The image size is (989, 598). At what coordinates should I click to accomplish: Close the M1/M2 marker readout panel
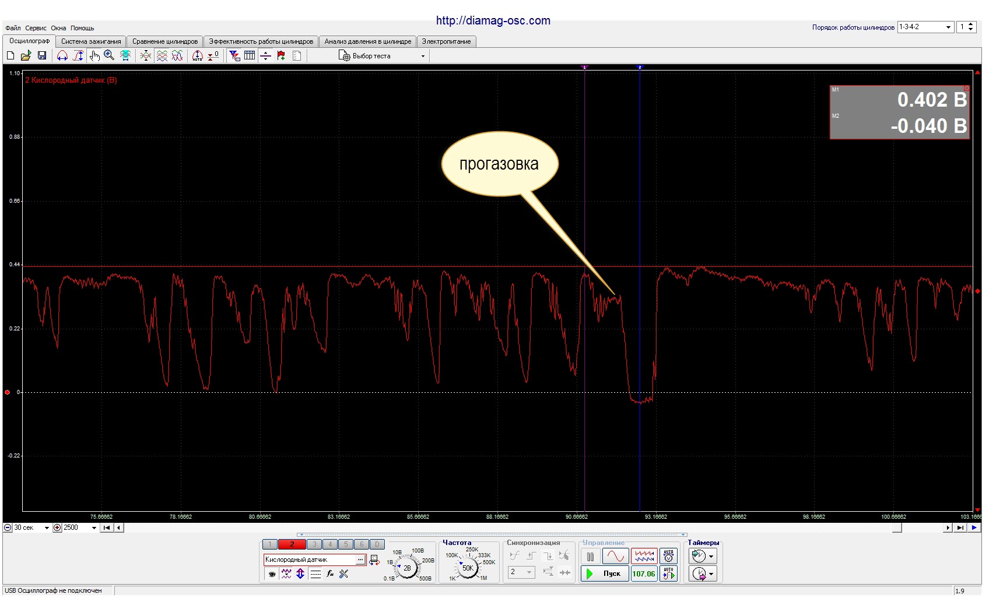966,88
